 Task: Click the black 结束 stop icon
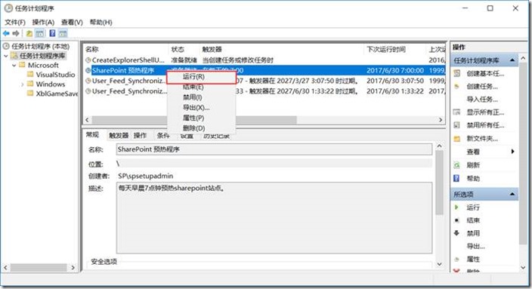(456, 220)
